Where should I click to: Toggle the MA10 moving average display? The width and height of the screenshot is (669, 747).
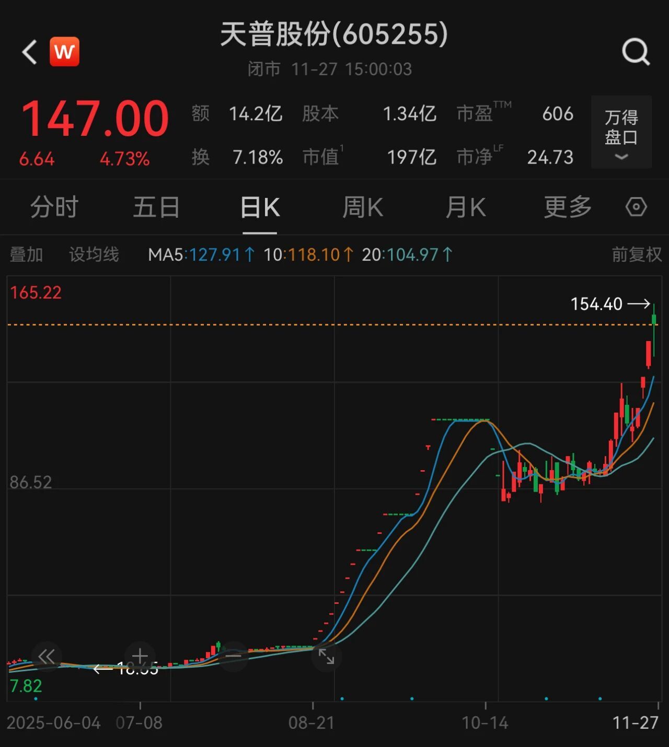(304, 255)
